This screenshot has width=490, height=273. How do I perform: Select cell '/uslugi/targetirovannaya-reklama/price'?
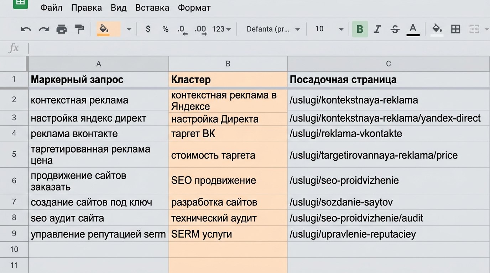(x=389, y=155)
